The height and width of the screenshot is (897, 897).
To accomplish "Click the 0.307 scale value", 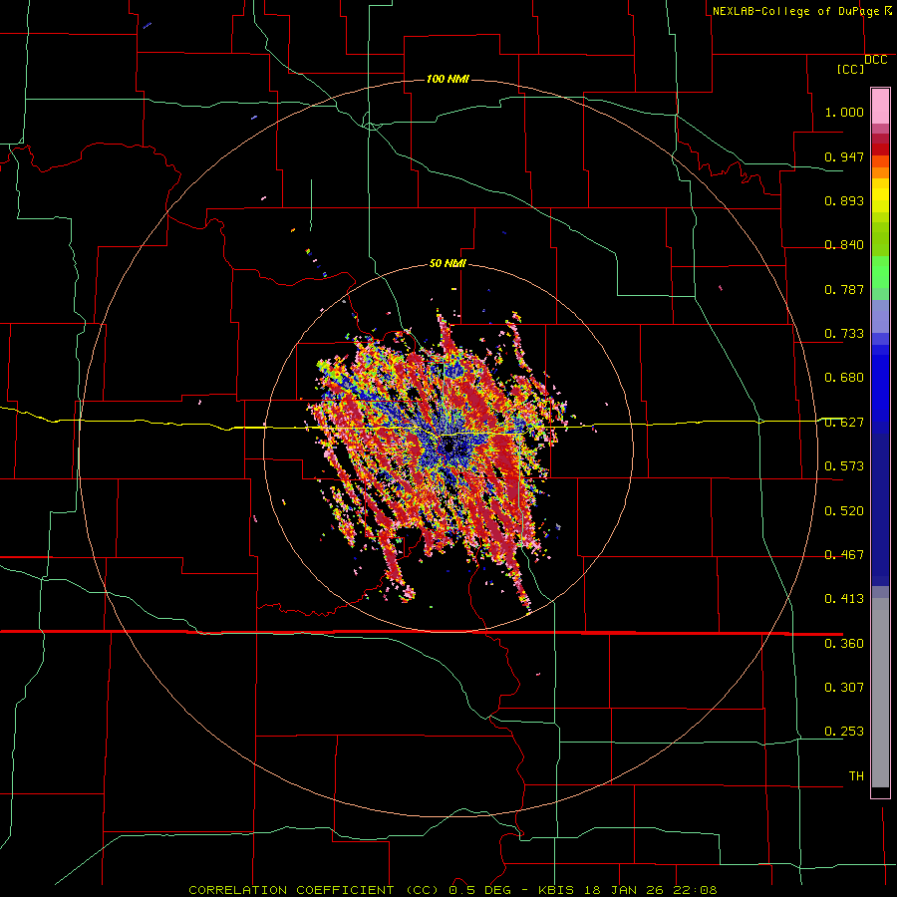I will 844,688.
